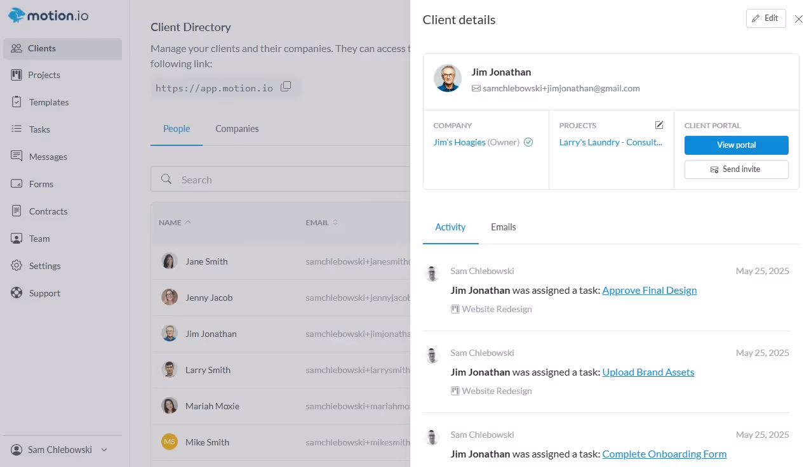Copy the app.motion.io link

[x=286, y=87]
